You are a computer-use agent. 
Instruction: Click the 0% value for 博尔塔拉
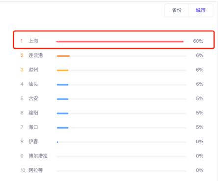coord(200,156)
